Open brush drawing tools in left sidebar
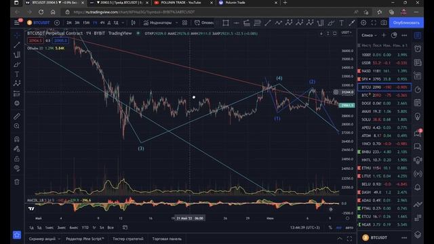Viewport: 434px width, 244px height. 17,64
